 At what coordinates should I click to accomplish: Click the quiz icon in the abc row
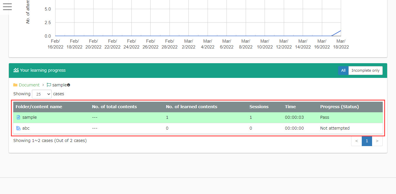[x=18, y=128]
